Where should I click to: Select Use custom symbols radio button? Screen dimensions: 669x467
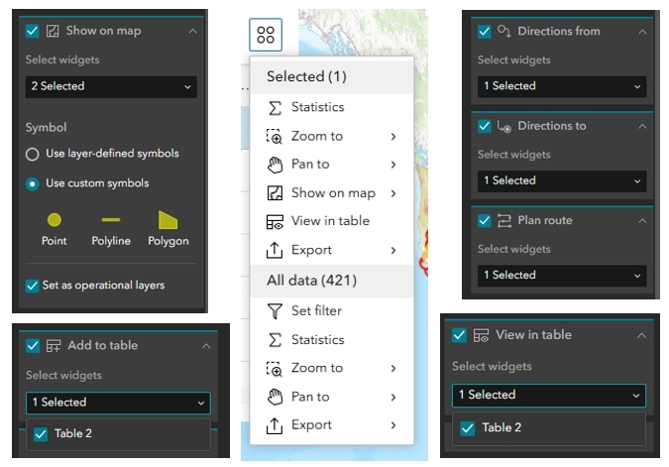(32, 184)
